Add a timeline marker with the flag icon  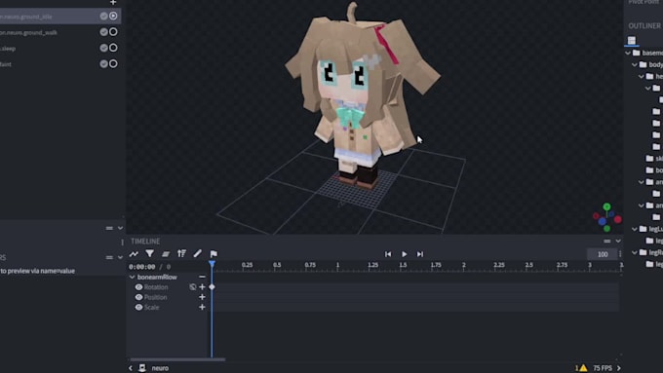tap(214, 254)
